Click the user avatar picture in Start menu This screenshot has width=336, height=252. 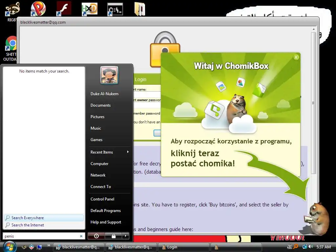tap(109, 75)
